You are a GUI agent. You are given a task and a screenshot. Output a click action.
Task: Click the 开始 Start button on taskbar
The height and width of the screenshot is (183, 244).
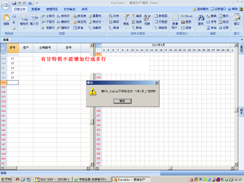pos(6,179)
